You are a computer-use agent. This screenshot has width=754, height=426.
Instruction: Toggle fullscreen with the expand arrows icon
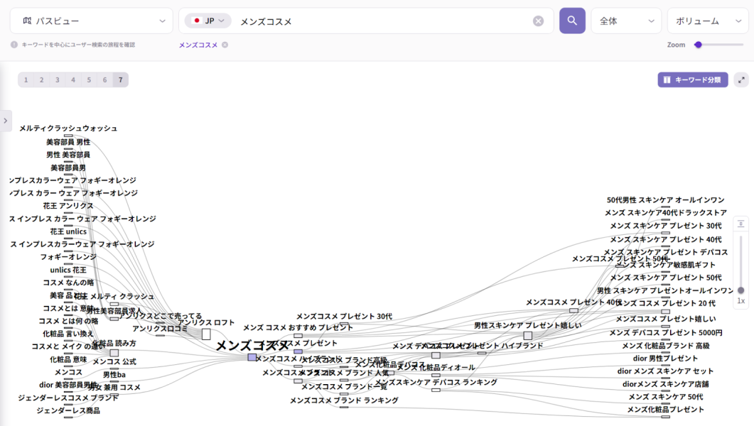click(x=740, y=80)
